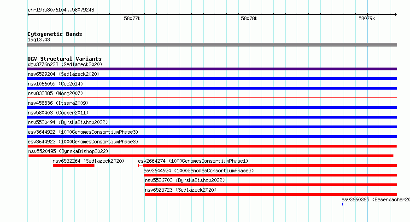
Task: Click the red nsv5526703 variant bar
Action: tap(271, 185)
